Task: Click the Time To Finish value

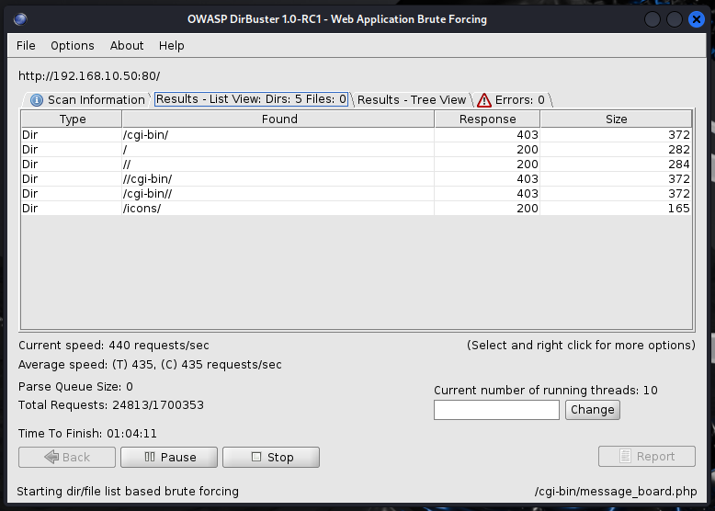Action: 131,433
